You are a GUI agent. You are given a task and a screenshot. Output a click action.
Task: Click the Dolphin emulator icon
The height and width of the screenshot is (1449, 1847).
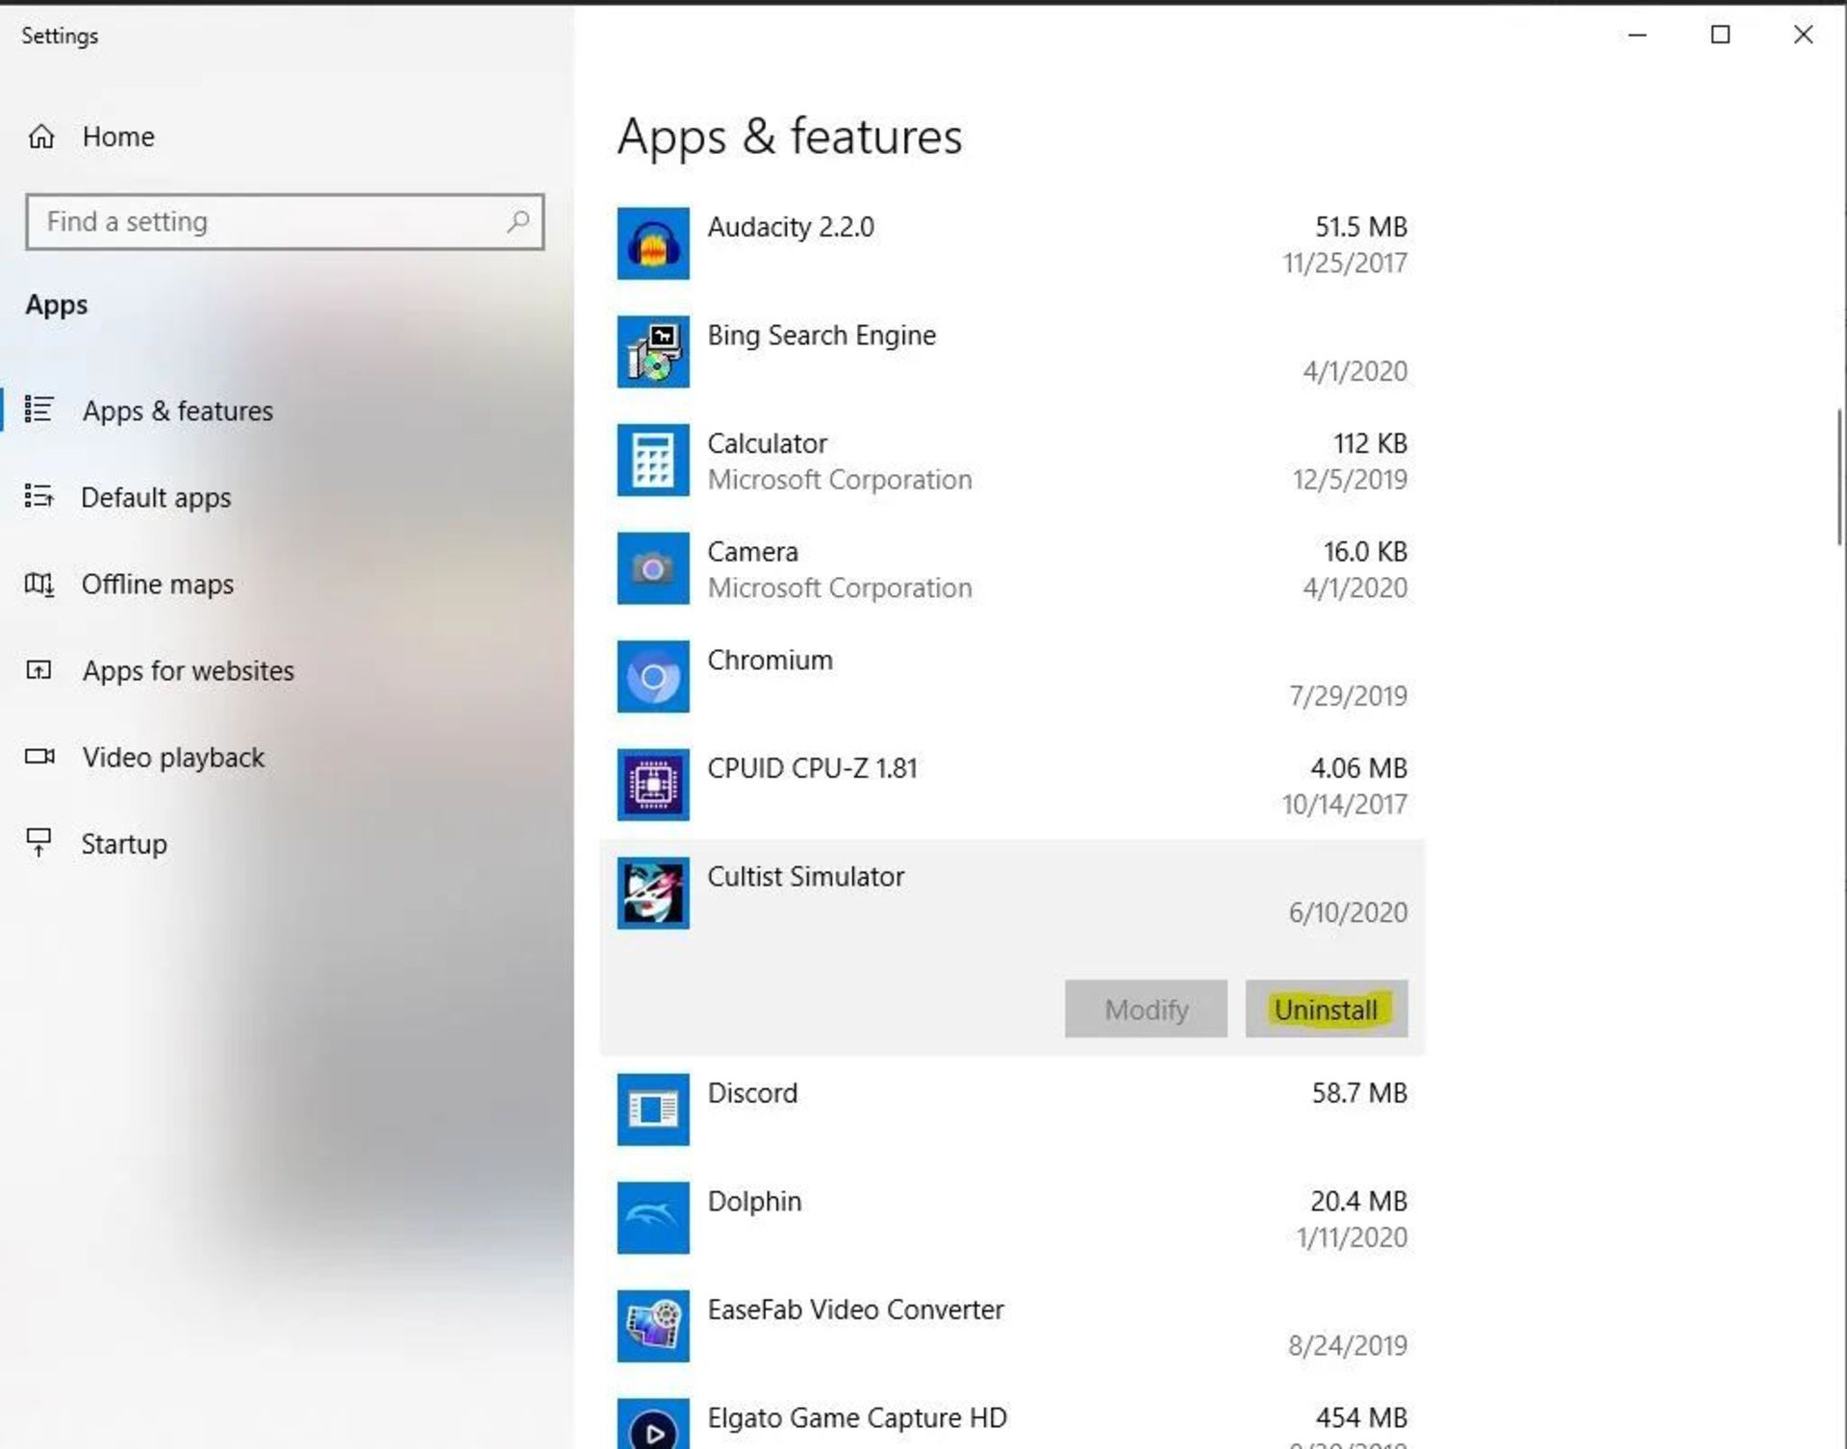point(652,1216)
